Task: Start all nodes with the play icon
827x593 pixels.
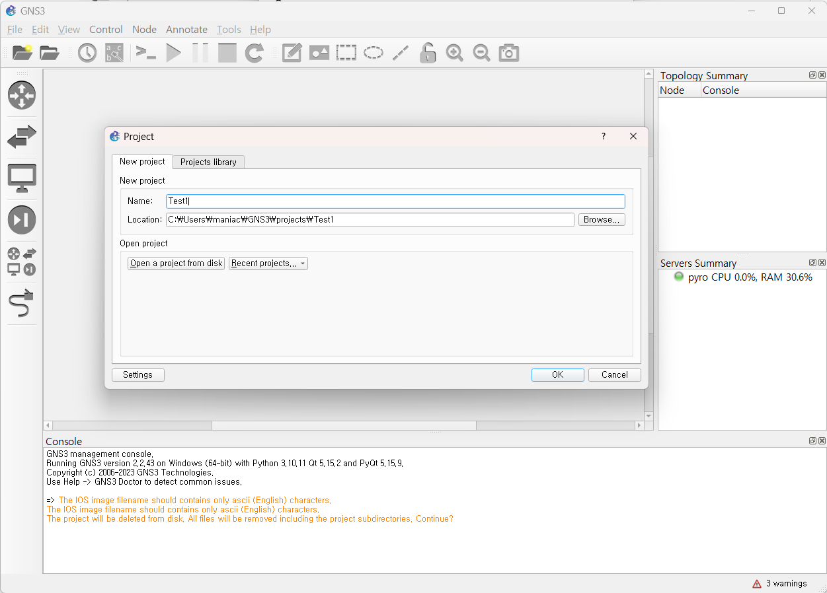Action: click(173, 53)
